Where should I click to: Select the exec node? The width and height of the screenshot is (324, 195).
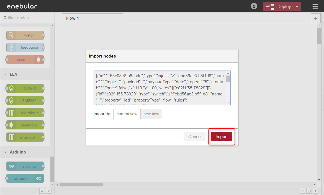[25, 59]
